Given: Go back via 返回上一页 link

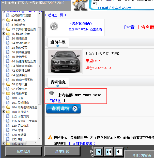Looking at the screenshot, I should [x=55, y=15].
